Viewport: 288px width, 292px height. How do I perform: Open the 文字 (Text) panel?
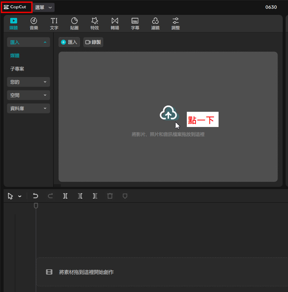click(x=54, y=24)
